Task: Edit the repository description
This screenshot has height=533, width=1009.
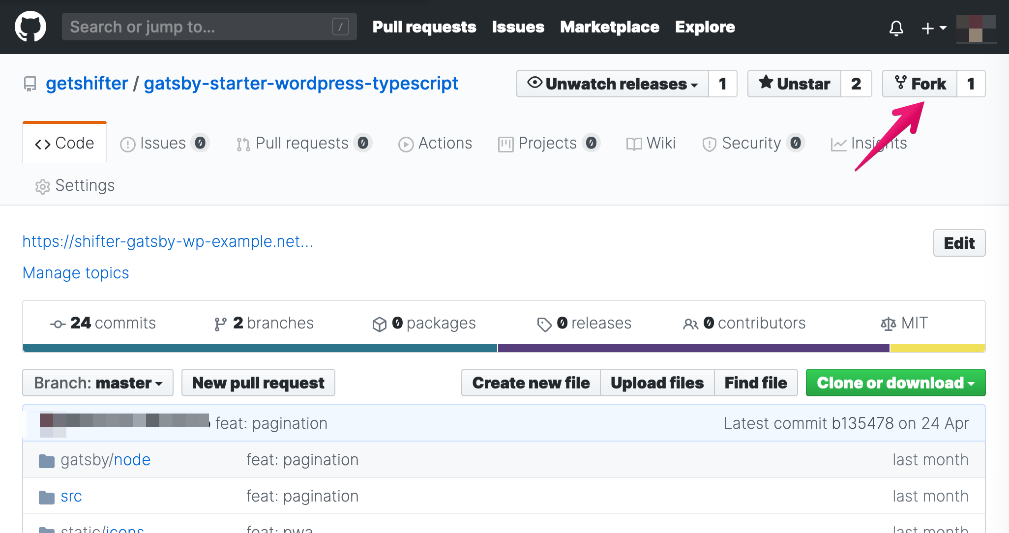Action: pyautogui.click(x=959, y=243)
